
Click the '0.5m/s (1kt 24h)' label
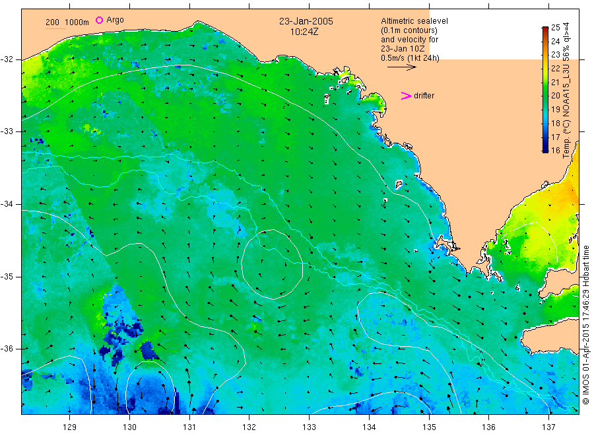[410, 58]
